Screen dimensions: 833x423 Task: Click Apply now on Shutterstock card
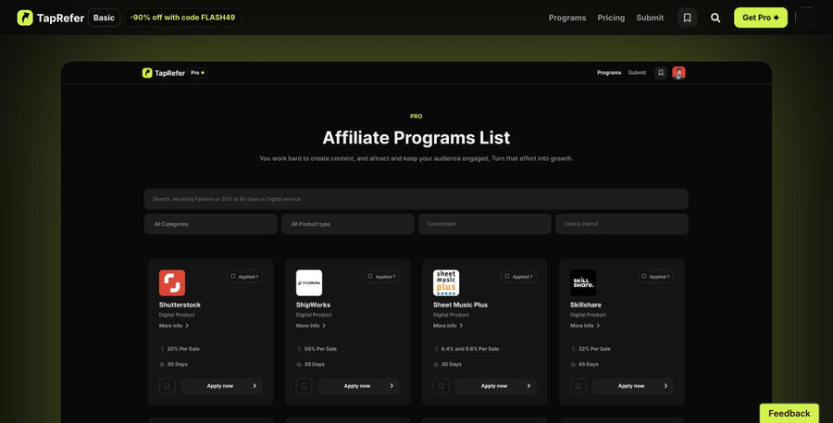click(221, 386)
